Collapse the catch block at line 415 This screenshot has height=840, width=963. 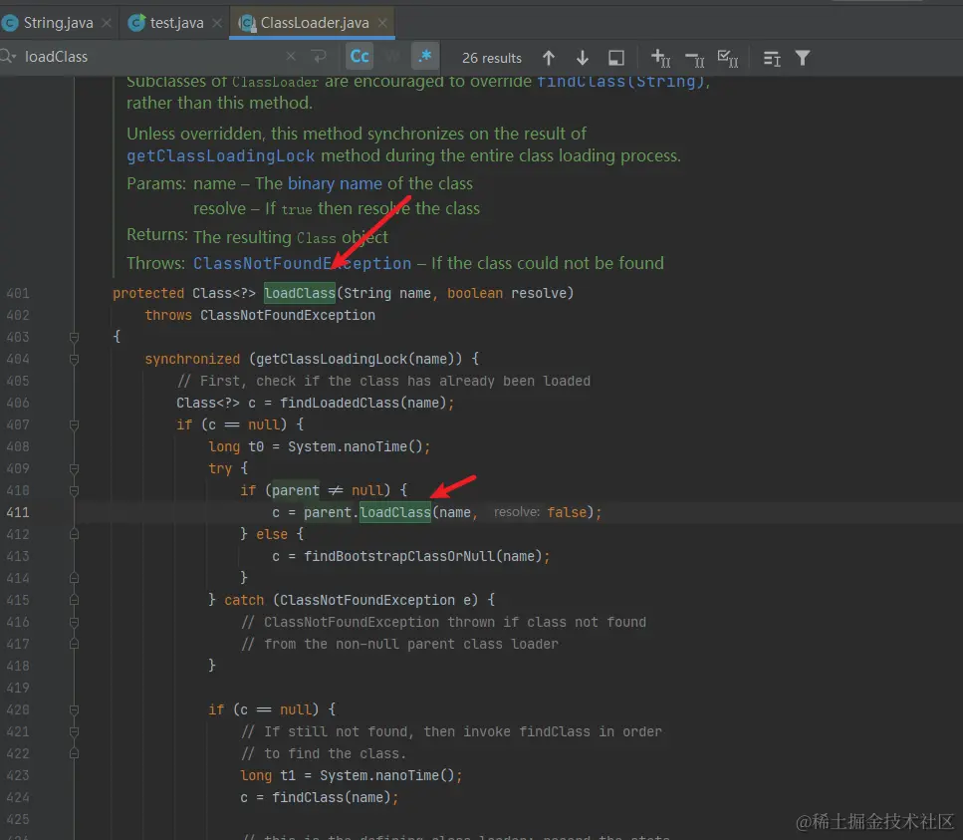coord(74,600)
